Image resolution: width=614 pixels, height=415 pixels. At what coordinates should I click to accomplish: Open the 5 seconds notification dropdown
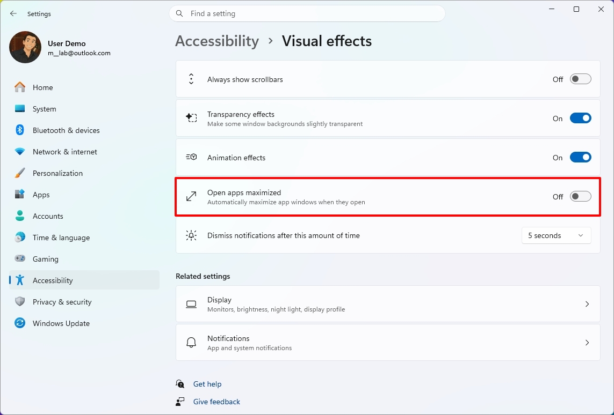point(556,235)
